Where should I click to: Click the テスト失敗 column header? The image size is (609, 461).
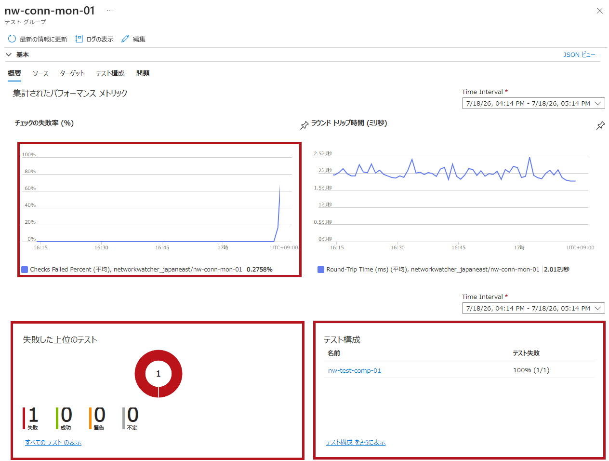click(x=526, y=353)
